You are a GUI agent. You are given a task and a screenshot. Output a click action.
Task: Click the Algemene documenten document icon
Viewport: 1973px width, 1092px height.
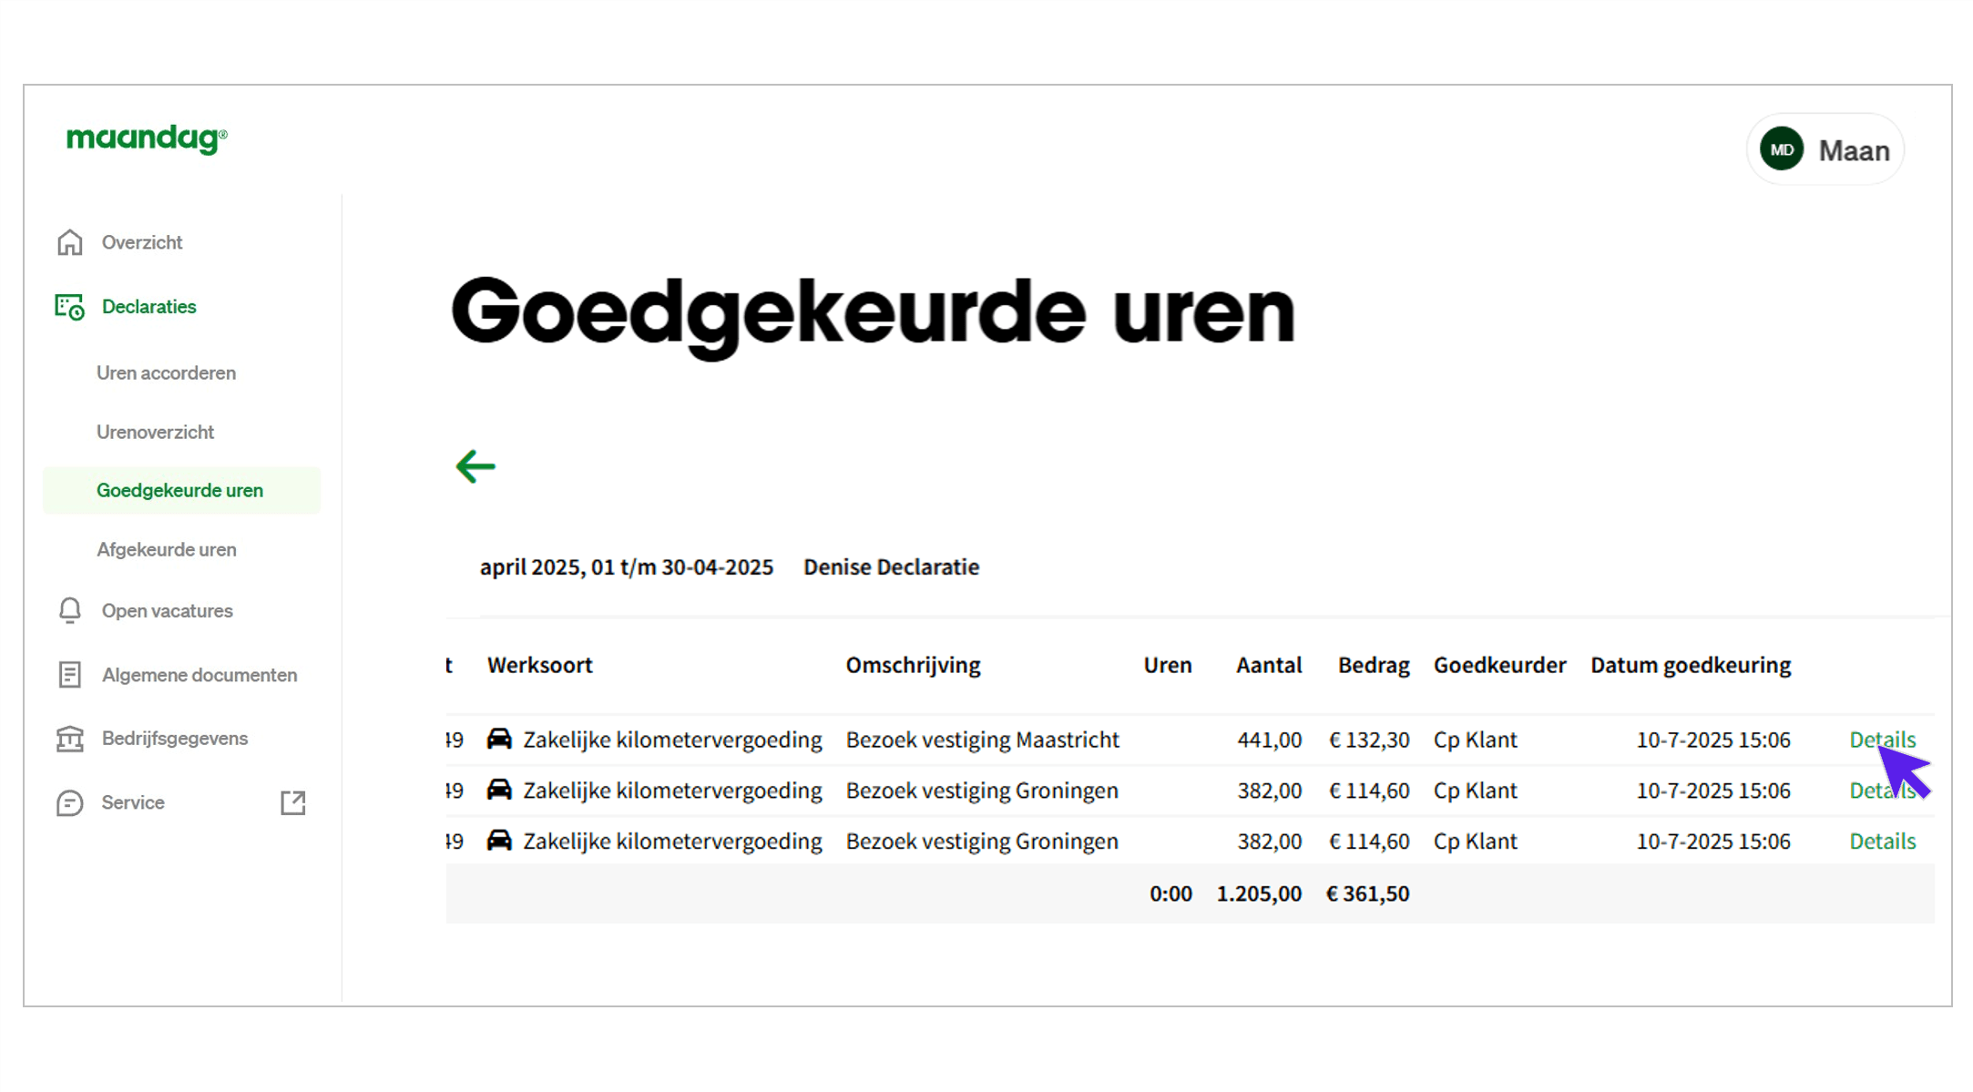point(69,674)
